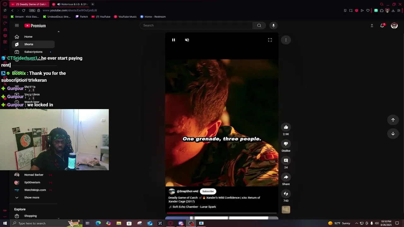
Task: Go to the next Short with down arrow
Action: coord(393,134)
